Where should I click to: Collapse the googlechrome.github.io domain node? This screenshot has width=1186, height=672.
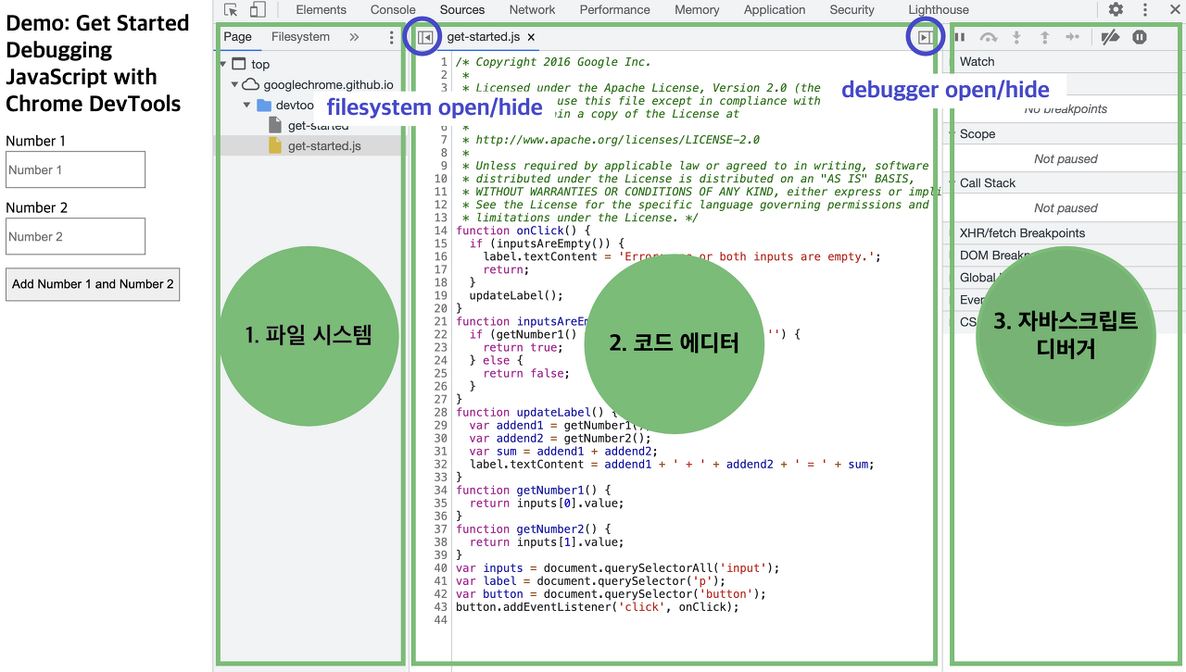click(x=234, y=84)
